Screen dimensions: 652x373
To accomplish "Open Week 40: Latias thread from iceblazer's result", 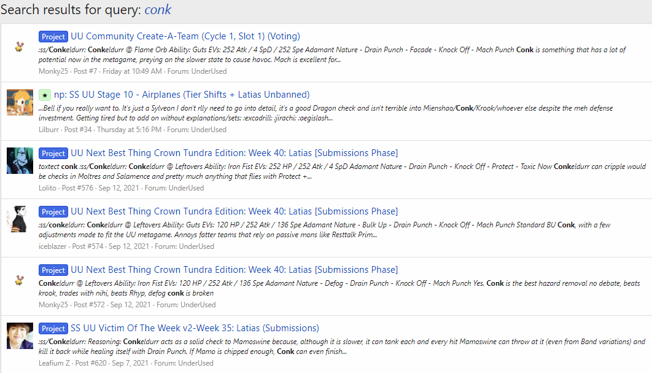I will pyautogui.click(x=234, y=211).
